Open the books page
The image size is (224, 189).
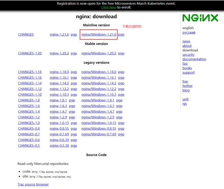(187, 68)
